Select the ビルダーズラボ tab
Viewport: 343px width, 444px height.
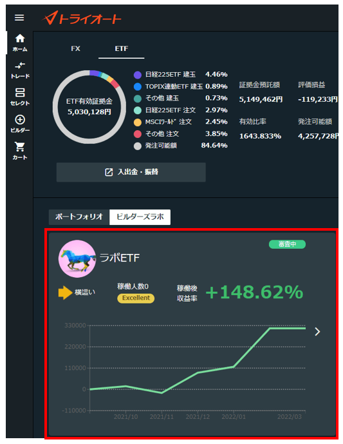pos(140,217)
